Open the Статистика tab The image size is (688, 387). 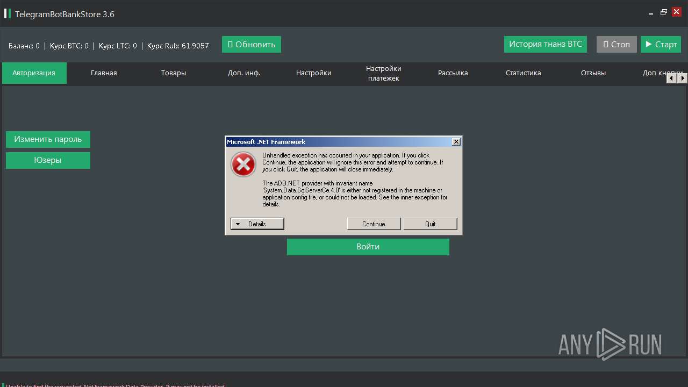point(524,73)
